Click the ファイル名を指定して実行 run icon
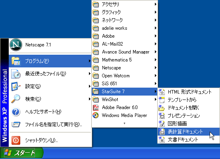Viewport: 220px width, 159px height. (16, 125)
